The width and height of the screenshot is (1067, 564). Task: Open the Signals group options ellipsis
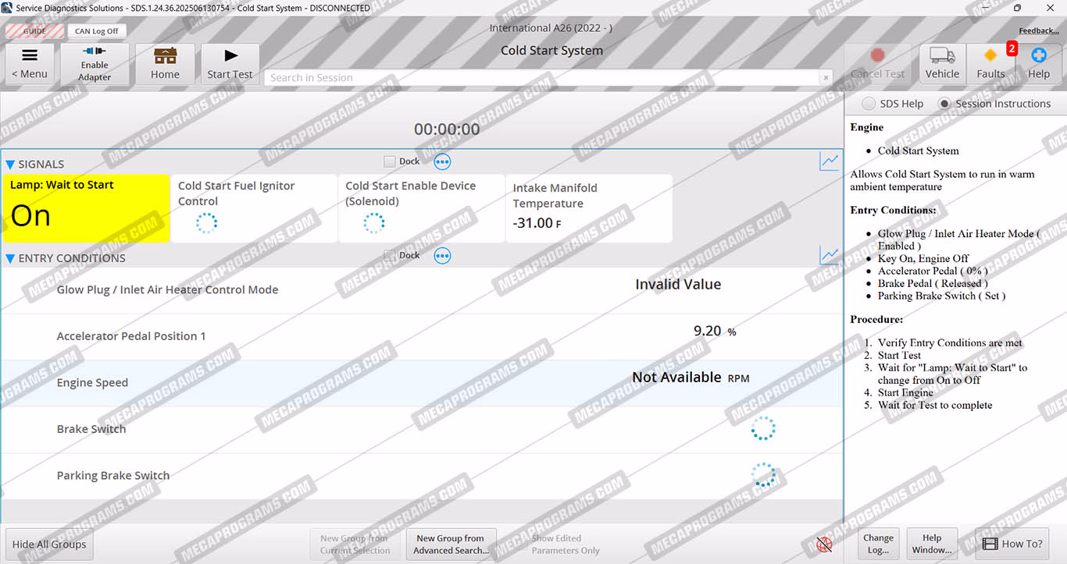pyautogui.click(x=442, y=161)
